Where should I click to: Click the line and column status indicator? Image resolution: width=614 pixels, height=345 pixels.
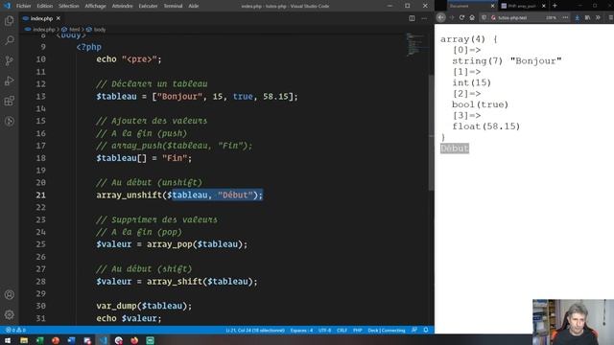[x=255, y=330]
